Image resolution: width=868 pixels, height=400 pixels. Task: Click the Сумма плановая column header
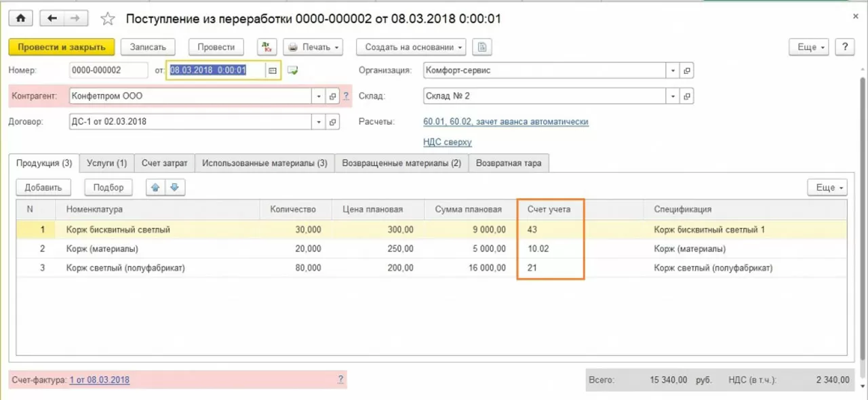[x=469, y=209]
